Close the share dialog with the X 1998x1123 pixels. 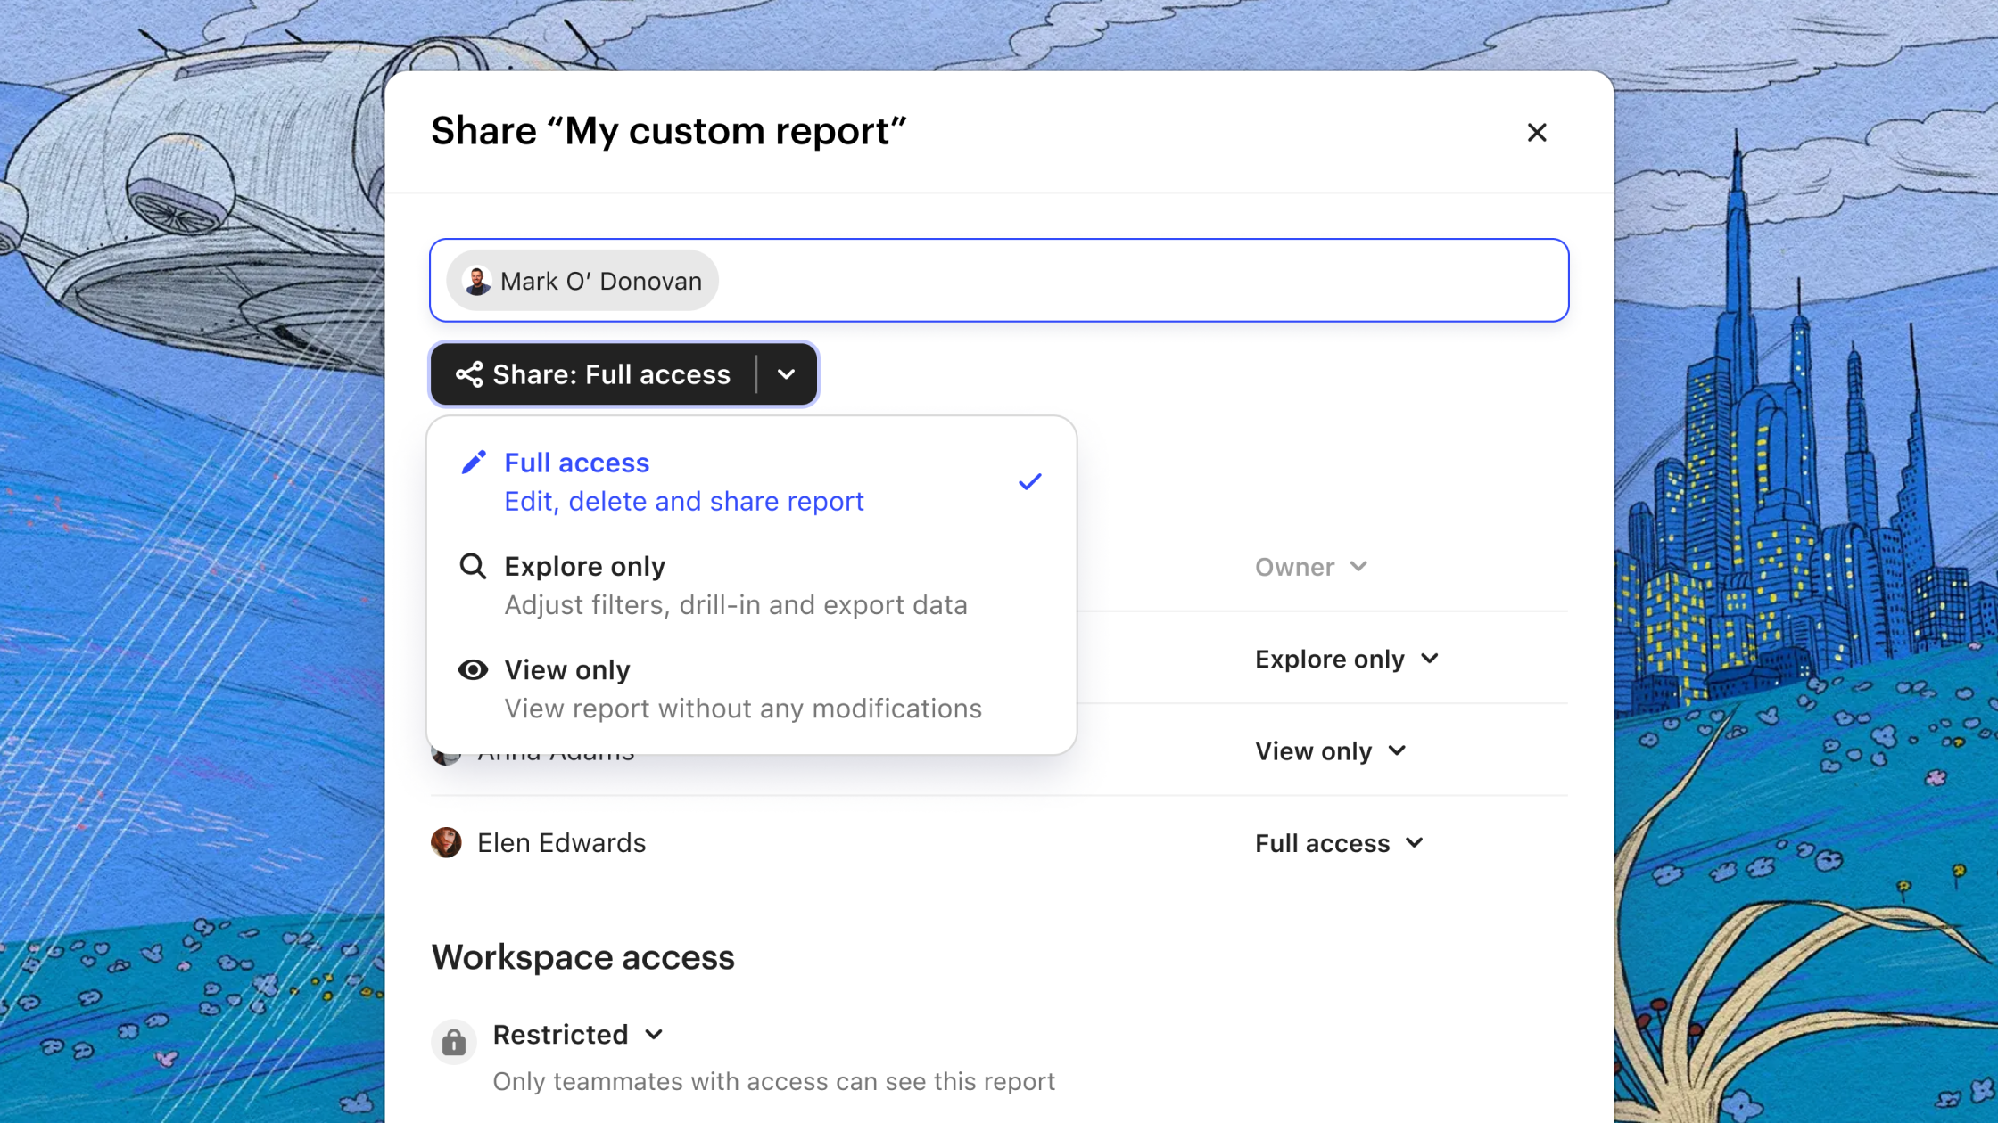(x=1536, y=133)
